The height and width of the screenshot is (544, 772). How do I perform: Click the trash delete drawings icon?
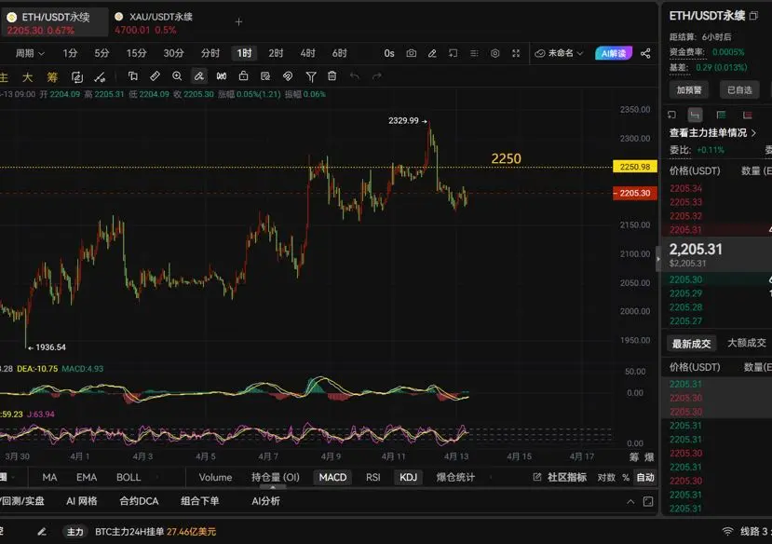332,75
